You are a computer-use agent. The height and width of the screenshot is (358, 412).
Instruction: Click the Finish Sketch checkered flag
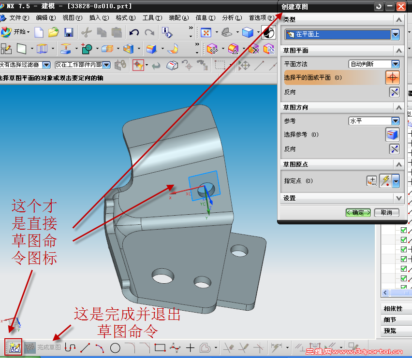tap(30, 348)
